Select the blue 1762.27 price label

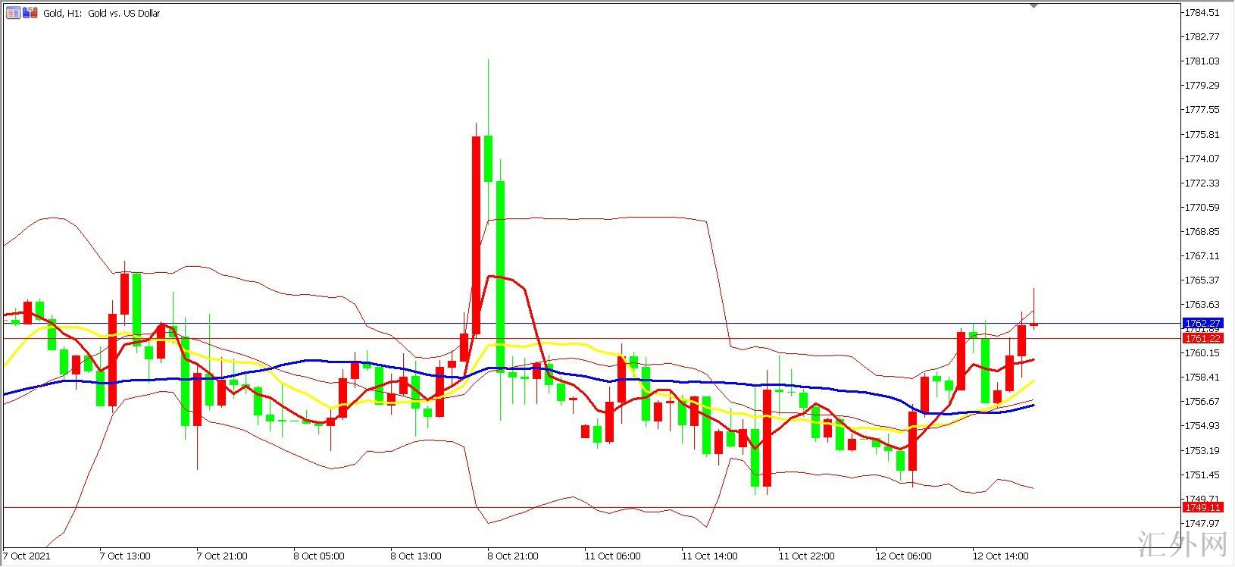tap(1202, 323)
